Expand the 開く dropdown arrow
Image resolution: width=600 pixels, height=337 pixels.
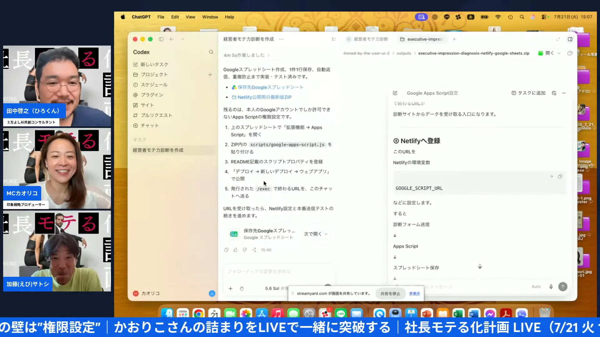[x=559, y=53]
